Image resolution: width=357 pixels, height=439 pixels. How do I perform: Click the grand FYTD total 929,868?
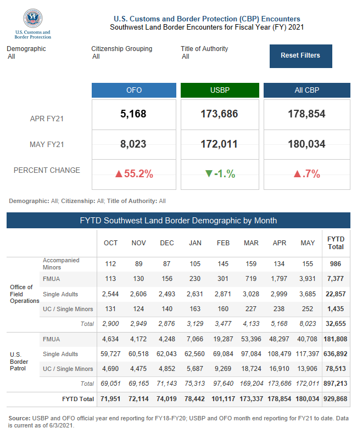point(336,399)
